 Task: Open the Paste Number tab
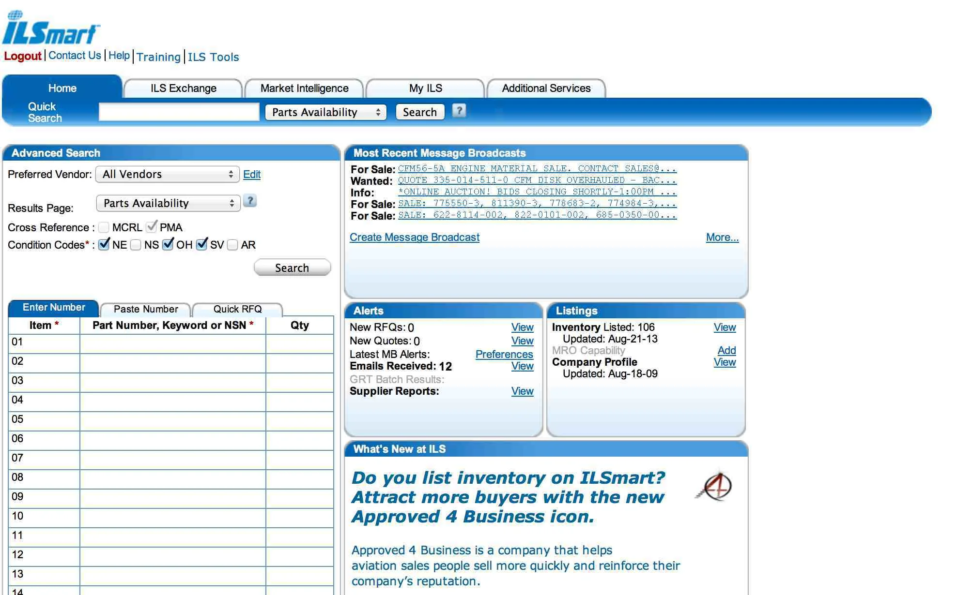coord(146,309)
